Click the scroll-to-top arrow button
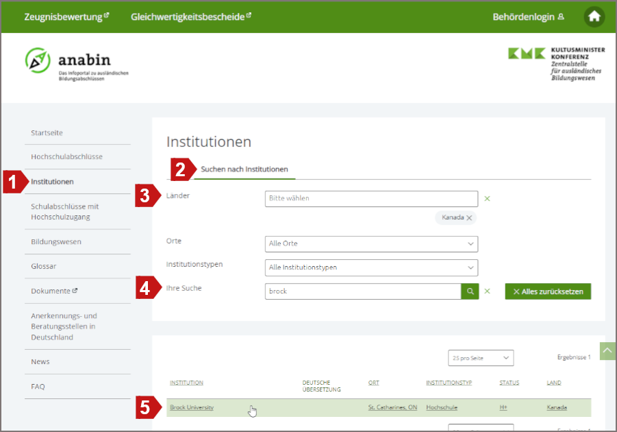The width and height of the screenshot is (617, 432). tap(607, 350)
